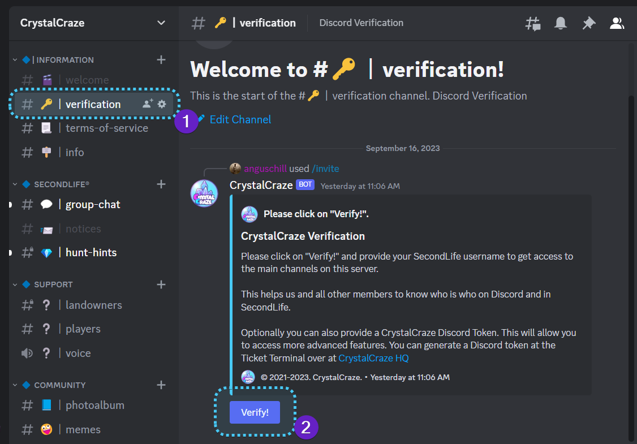Click the anguschill username

point(265,169)
